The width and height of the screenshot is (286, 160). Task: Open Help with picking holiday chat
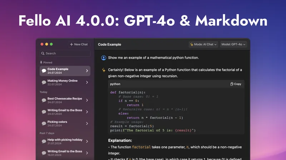(65, 141)
